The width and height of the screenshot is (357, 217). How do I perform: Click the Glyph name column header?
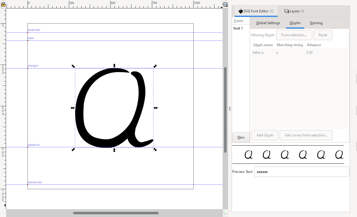tap(263, 45)
